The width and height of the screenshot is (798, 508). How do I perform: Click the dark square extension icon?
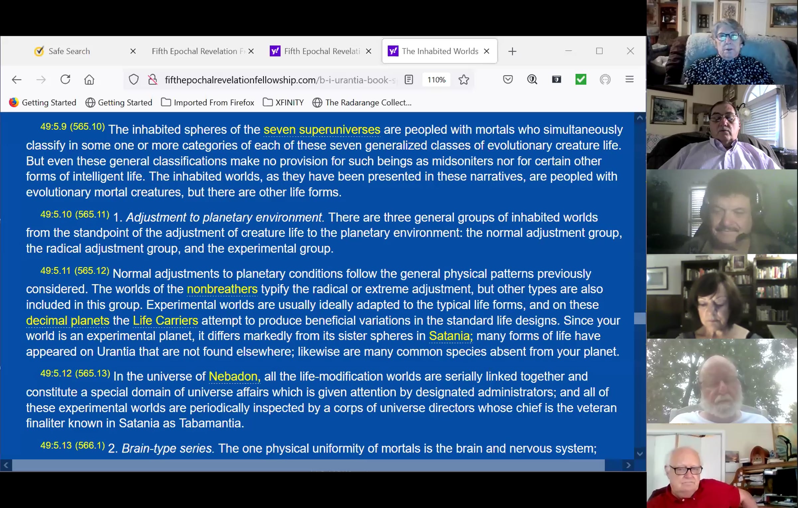point(556,79)
